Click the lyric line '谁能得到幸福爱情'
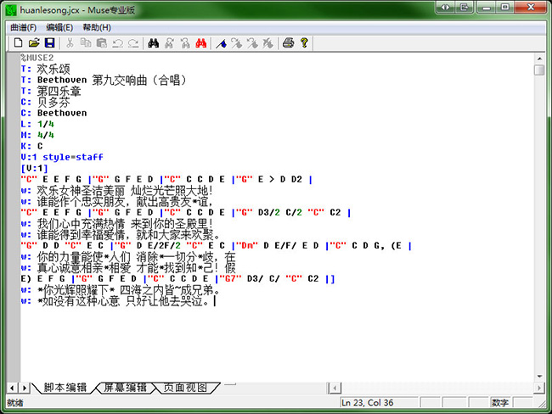552x414 pixels. [120, 235]
